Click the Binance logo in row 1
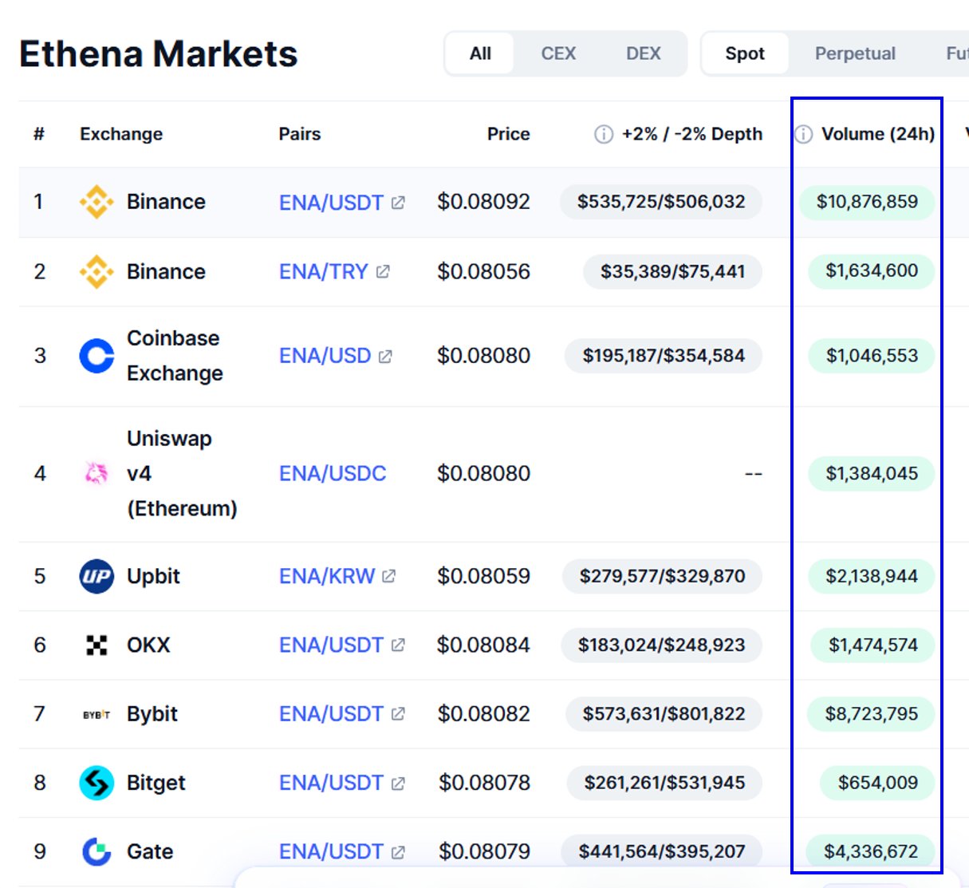 pyautogui.click(x=97, y=202)
